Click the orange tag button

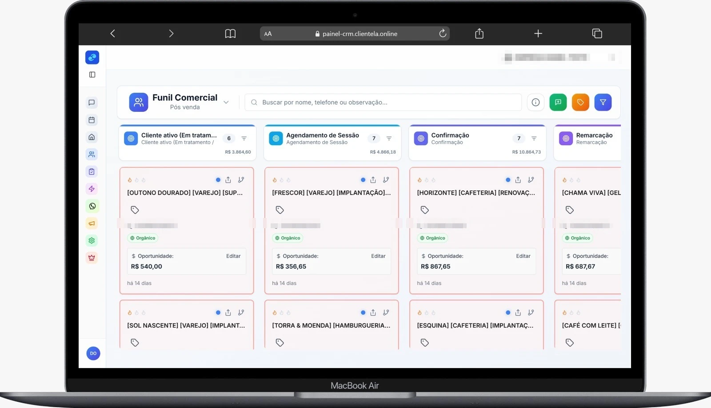click(580, 102)
